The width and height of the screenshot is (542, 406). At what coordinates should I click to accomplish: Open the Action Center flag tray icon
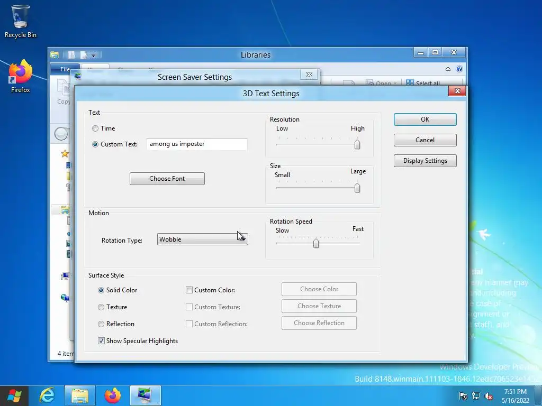coord(463,396)
